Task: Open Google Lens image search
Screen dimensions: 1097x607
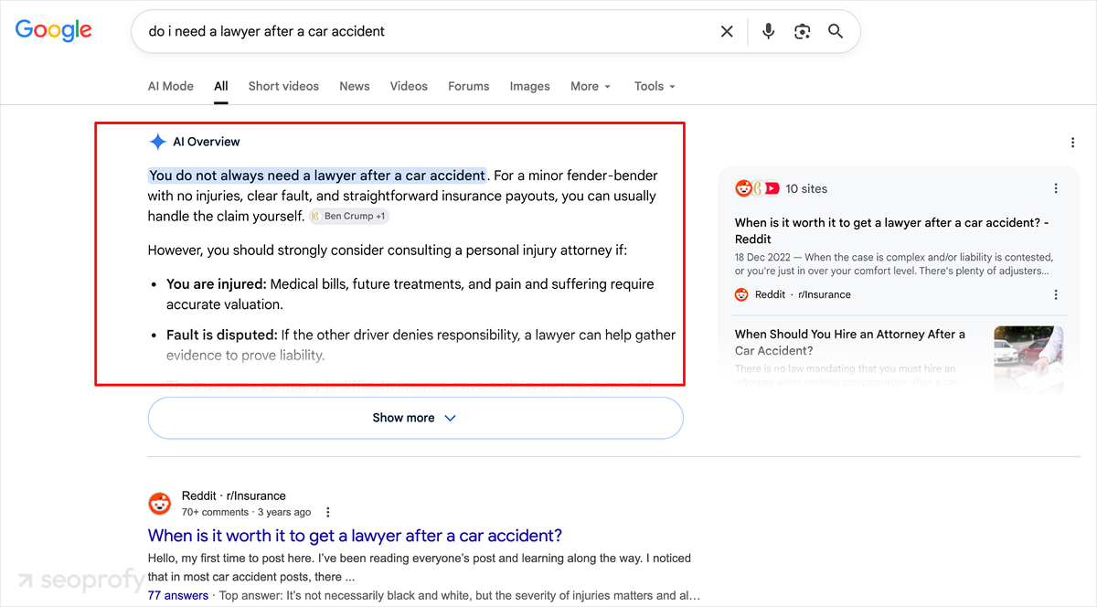Action: [x=802, y=31]
